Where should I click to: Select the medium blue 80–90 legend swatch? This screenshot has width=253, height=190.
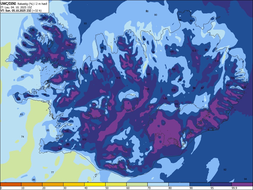[x=179, y=184]
